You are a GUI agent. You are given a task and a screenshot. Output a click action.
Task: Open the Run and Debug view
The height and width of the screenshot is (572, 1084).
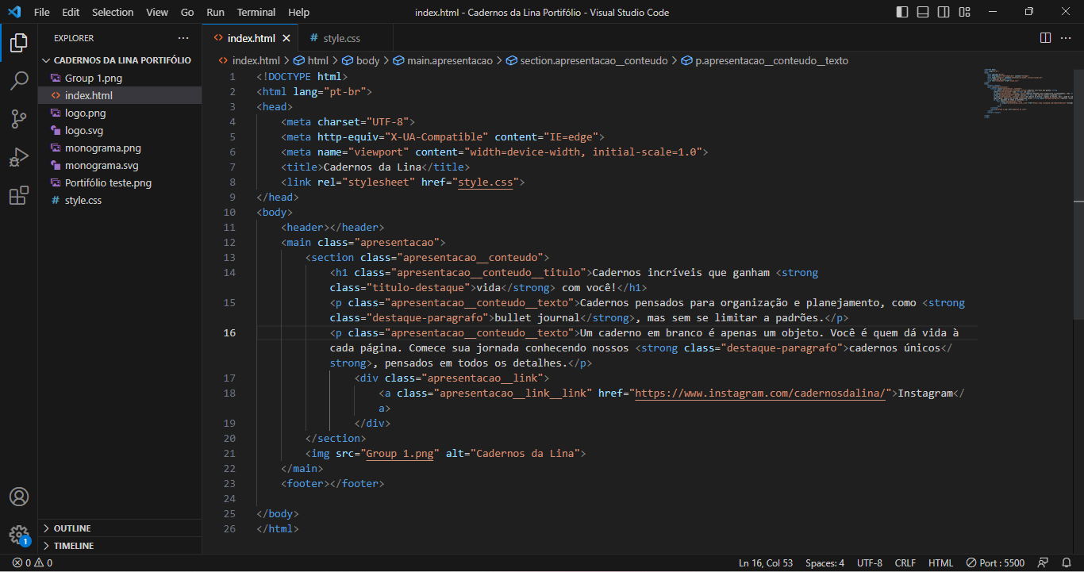pos(19,157)
